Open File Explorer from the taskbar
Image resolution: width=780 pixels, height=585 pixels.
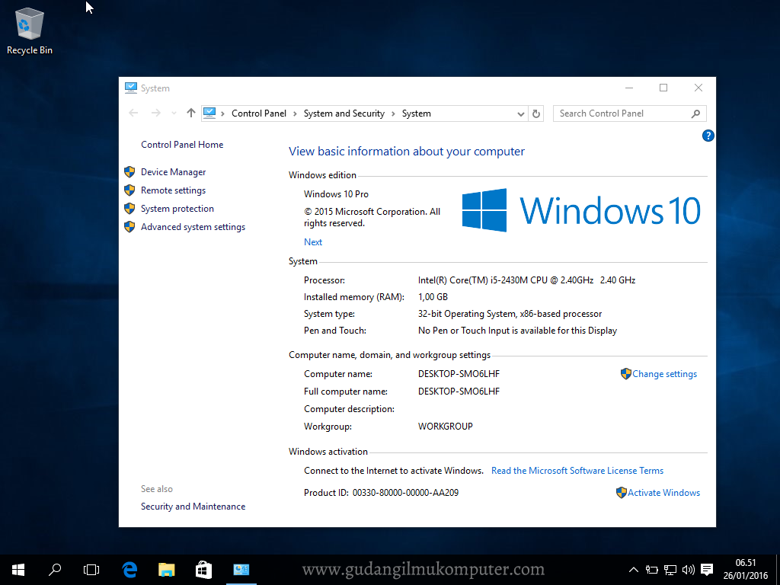(x=166, y=569)
